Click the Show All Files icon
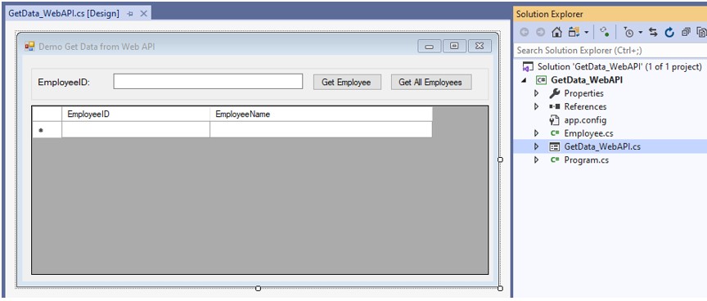The image size is (707, 301). [701, 32]
